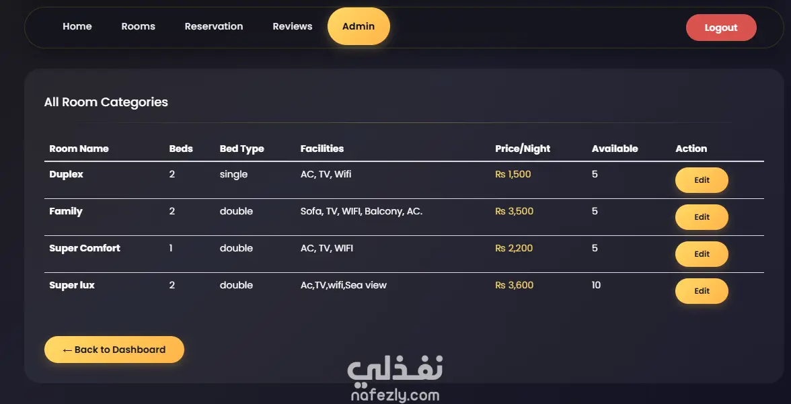Open the Reservation page

point(214,26)
